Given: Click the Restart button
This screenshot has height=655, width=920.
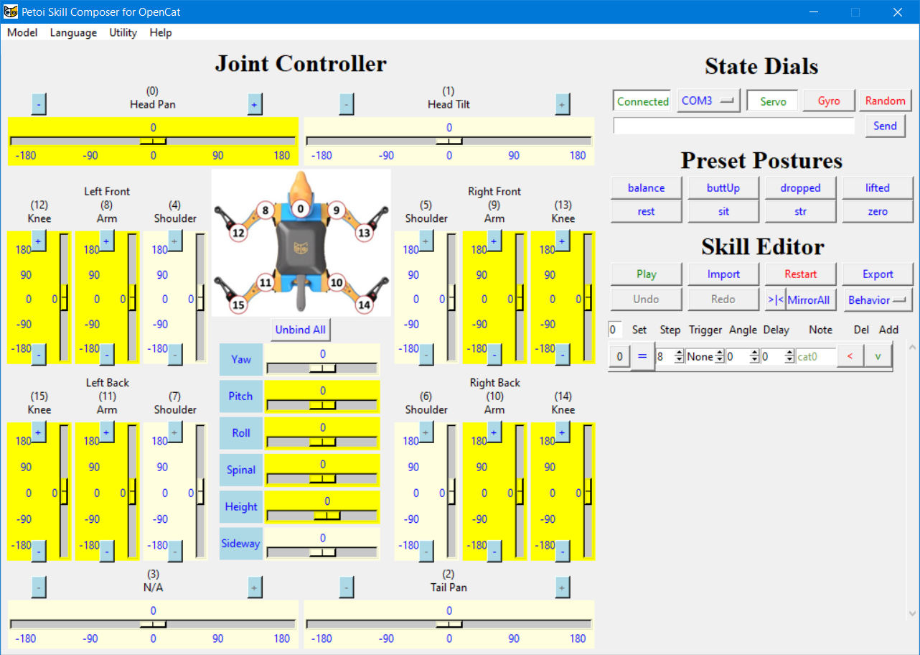Looking at the screenshot, I should [x=800, y=274].
